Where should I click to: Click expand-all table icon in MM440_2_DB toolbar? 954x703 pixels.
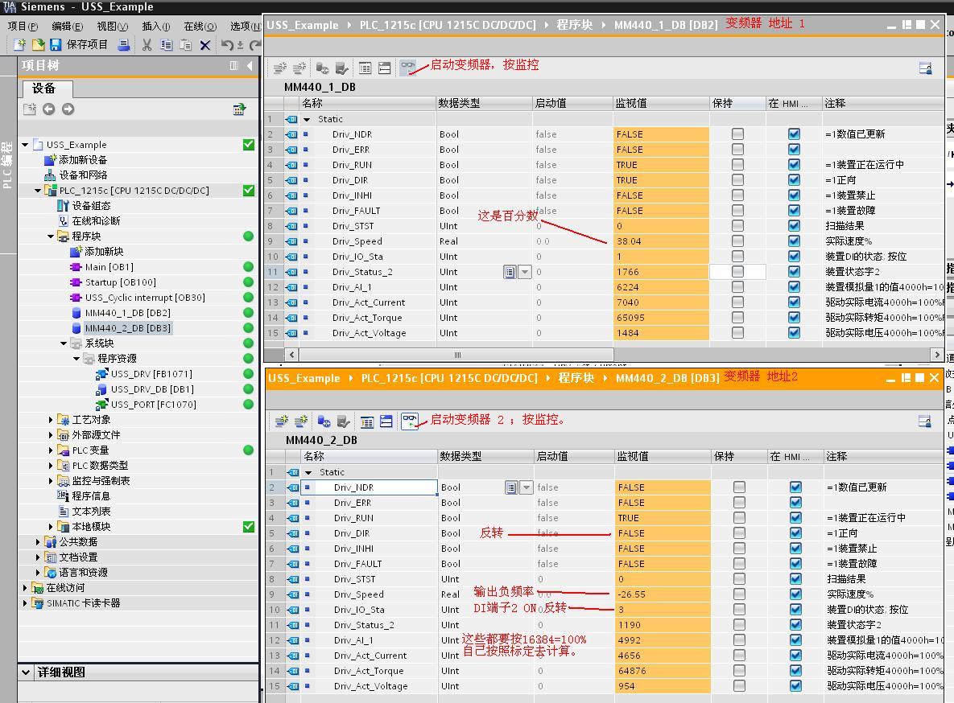coord(367,421)
